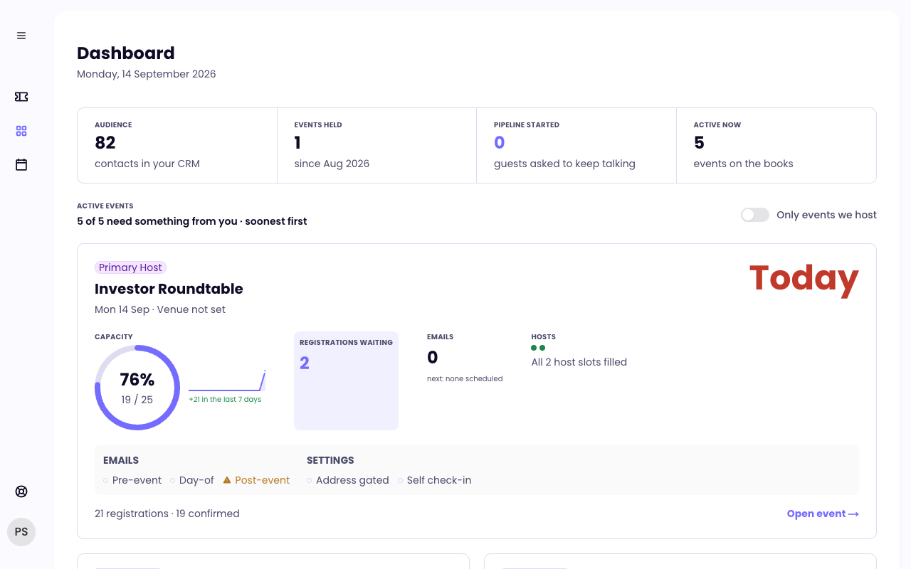Click the Address gated setting
Image resolution: width=911 pixels, height=569 pixels.
click(348, 480)
